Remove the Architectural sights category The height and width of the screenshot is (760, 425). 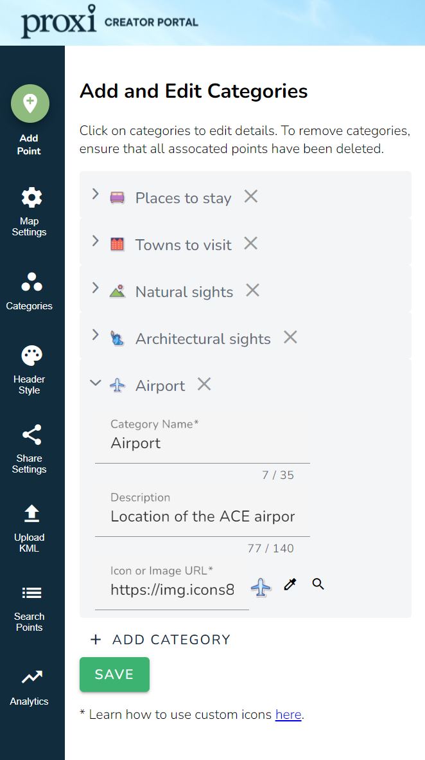pyautogui.click(x=290, y=337)
